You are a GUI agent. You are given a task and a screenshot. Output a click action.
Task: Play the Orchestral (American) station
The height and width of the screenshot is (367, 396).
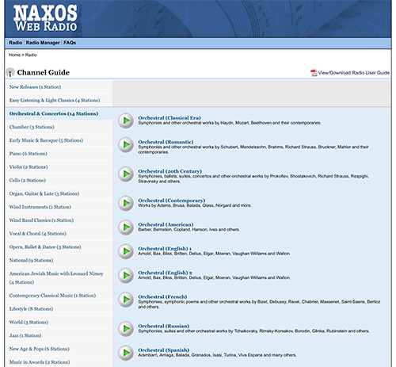click(126, 227)
